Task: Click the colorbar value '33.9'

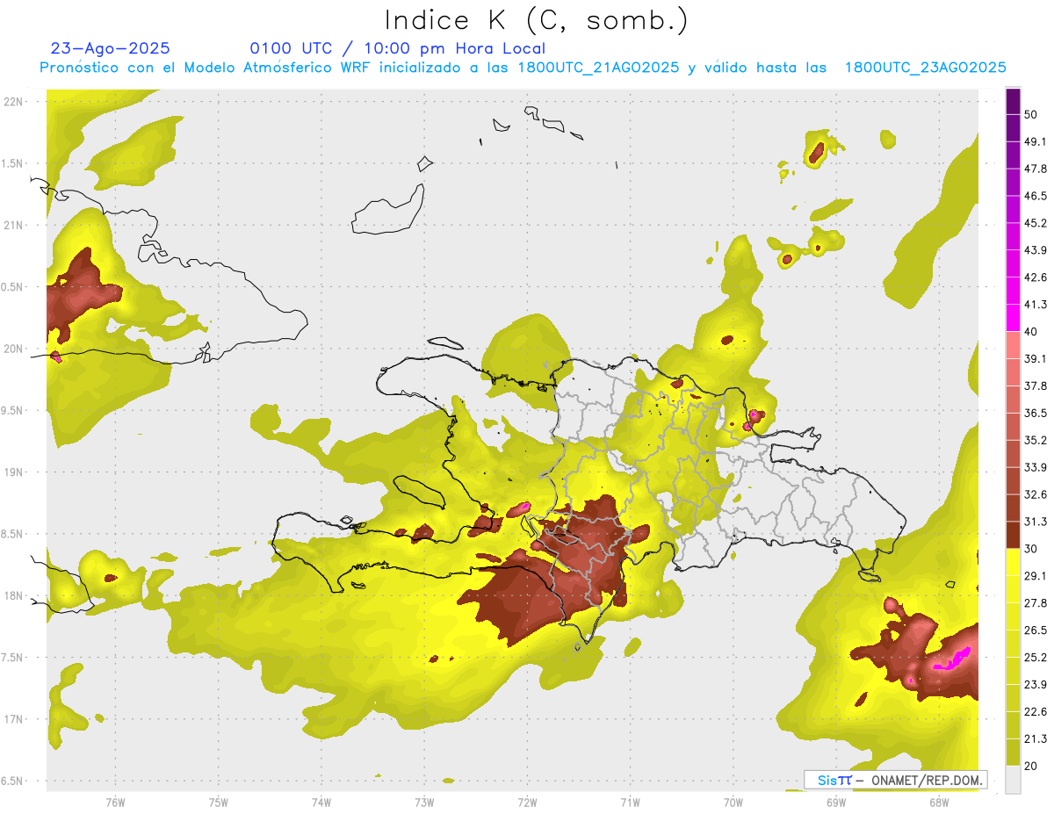Action: click(1035, 467)
